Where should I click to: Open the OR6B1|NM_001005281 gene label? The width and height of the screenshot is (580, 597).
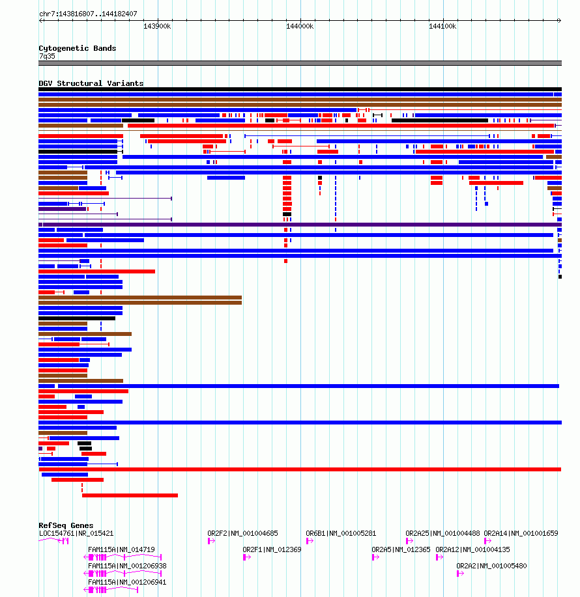(341, 533)
